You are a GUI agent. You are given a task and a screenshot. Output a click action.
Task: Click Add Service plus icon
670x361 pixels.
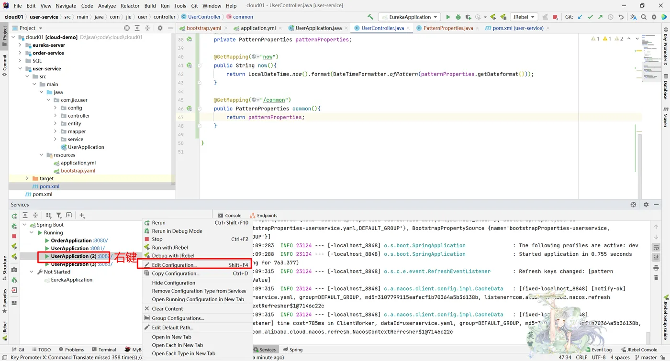(x=82, y=216)
